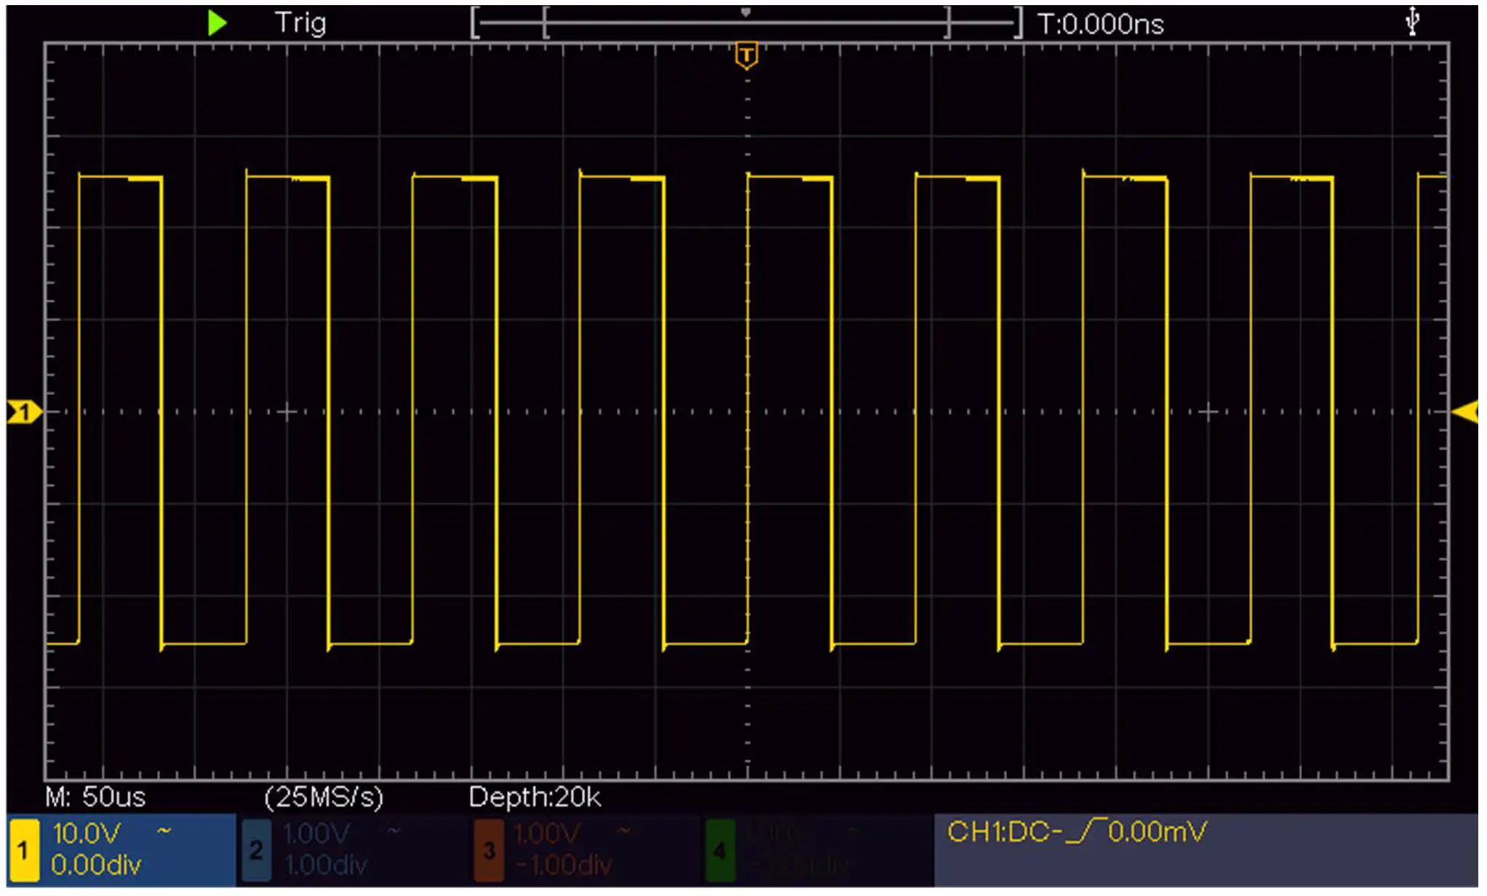Click the Channel 1 ground marker arrow
This screenshot has width=1487, height=896.
(x=23, y=411)
